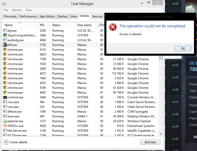Click Chrome icon for PID 4492
Screen dimensions: 197x151
tap(5, 93)
